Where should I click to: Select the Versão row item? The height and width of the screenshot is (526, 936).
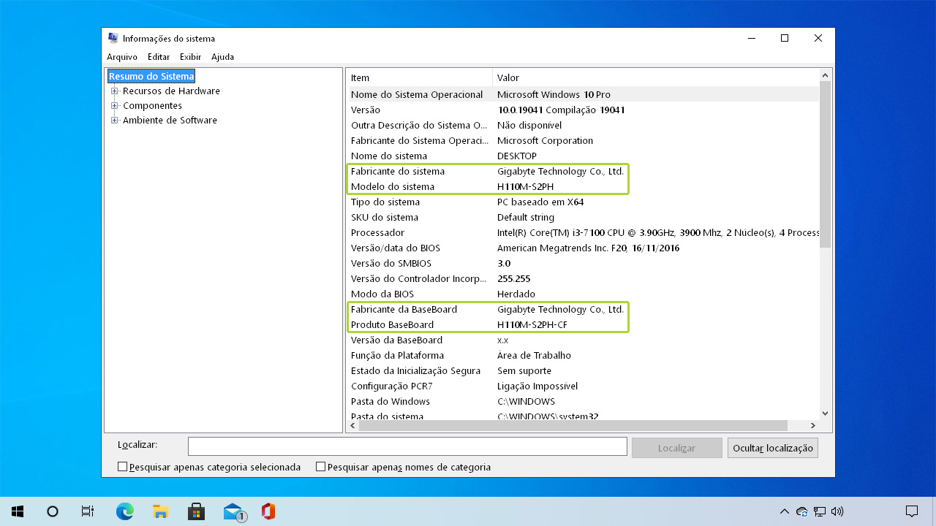[583, 110]
